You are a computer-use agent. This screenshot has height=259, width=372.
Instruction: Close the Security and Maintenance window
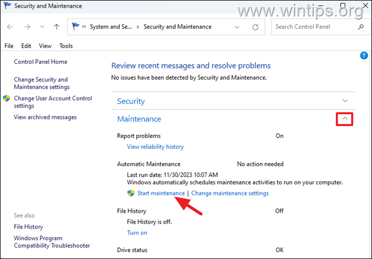pos(365,5)
